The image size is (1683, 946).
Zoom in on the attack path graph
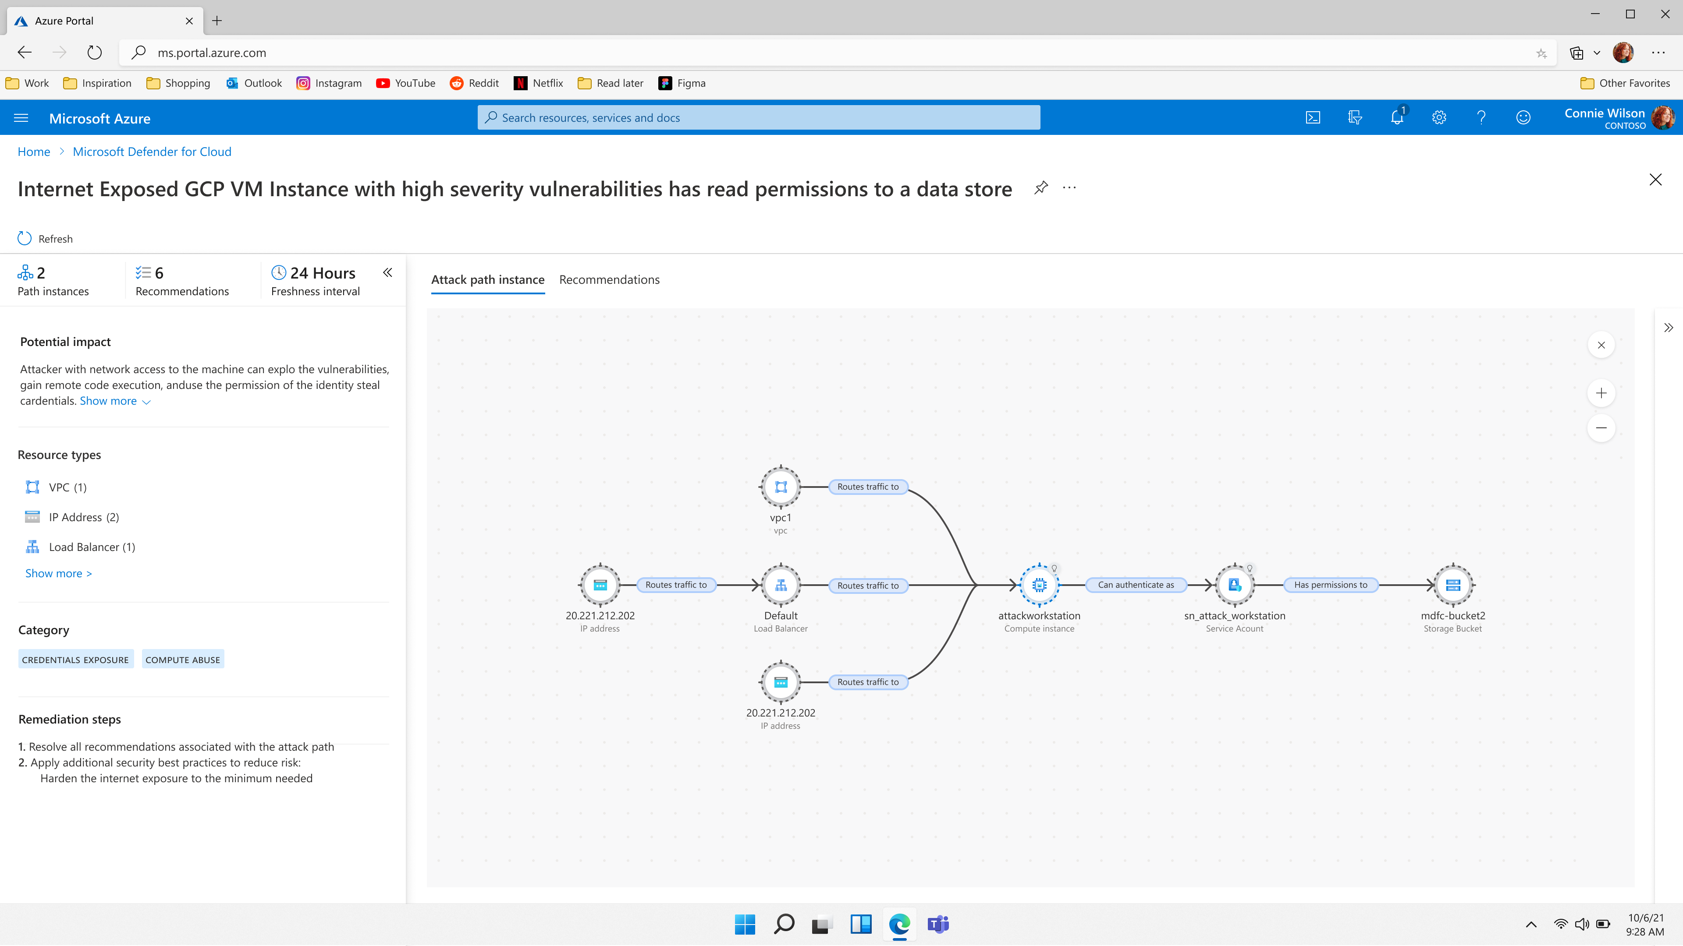[1601, 393]
